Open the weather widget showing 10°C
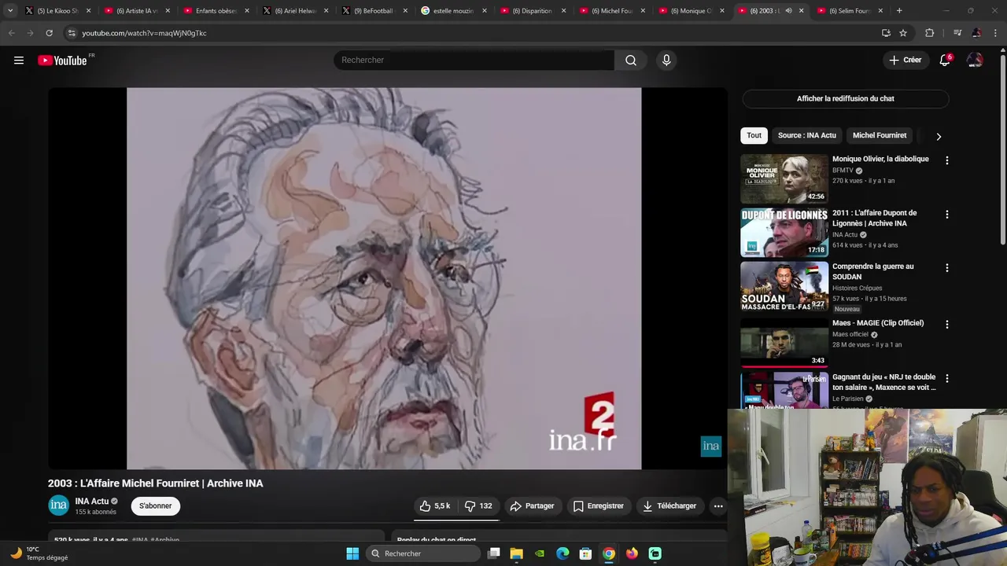The height and width of the screenshot is (566, 1007). click(39, 553)
